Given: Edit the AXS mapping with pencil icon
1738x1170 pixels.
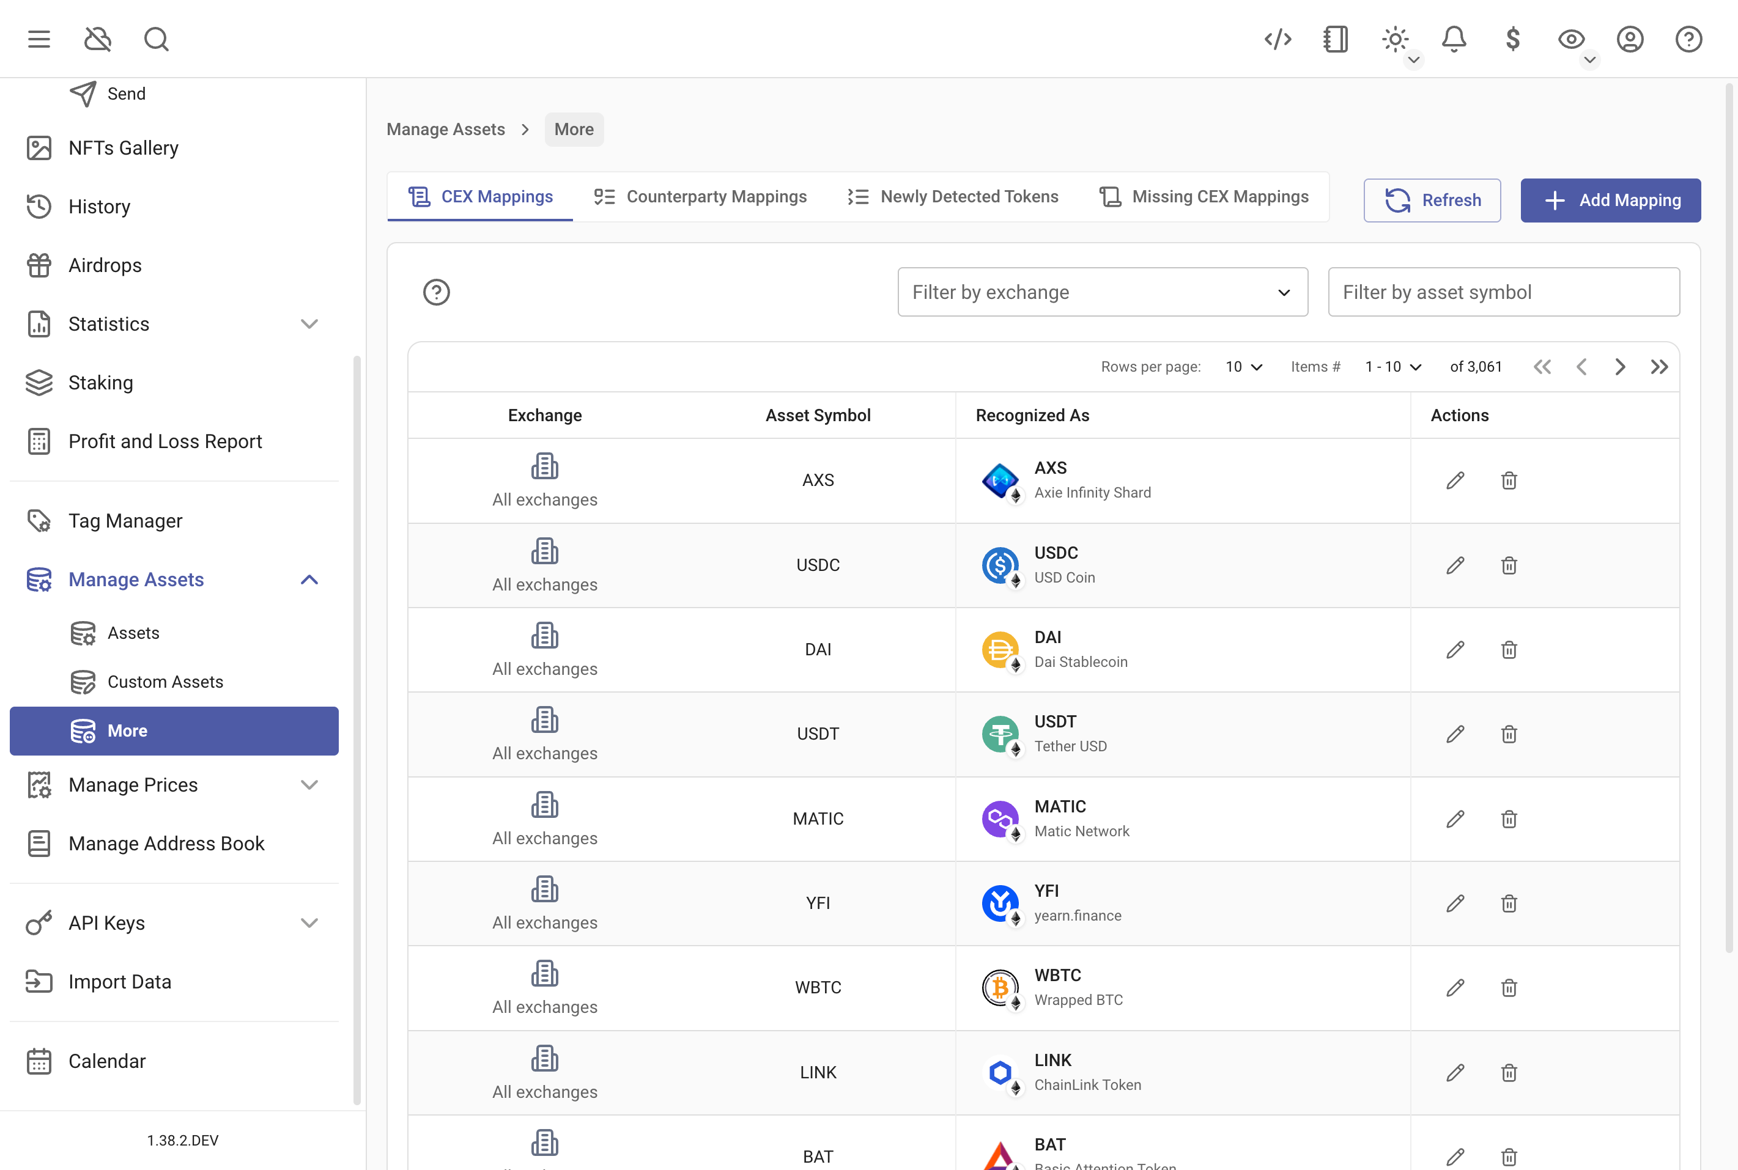Looking at the screenshot, I should pos(1455,480).
